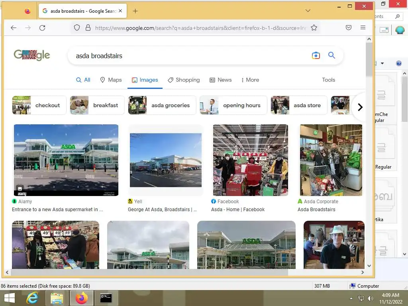Open 'George At Asda, Broadstairs' caption
This screenshot has width=408, height=306.
point(163,210)
